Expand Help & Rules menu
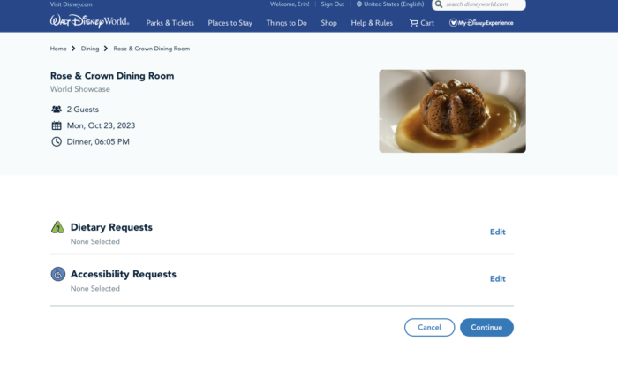The height and width of the screenshot is (372, 618). [x=372, y=23]
